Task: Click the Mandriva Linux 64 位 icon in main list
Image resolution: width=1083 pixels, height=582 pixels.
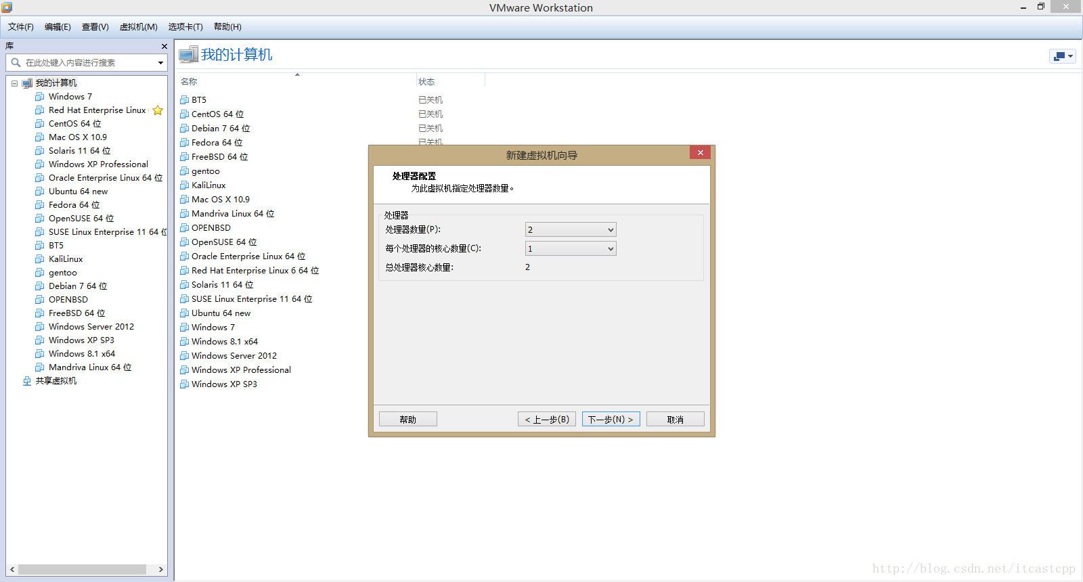Action: [184, 213]
